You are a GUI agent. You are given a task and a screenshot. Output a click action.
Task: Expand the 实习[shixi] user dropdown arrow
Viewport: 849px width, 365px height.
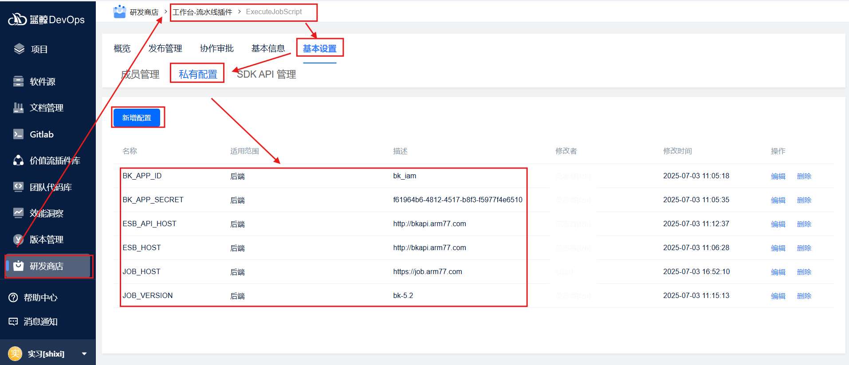point(84,354)
